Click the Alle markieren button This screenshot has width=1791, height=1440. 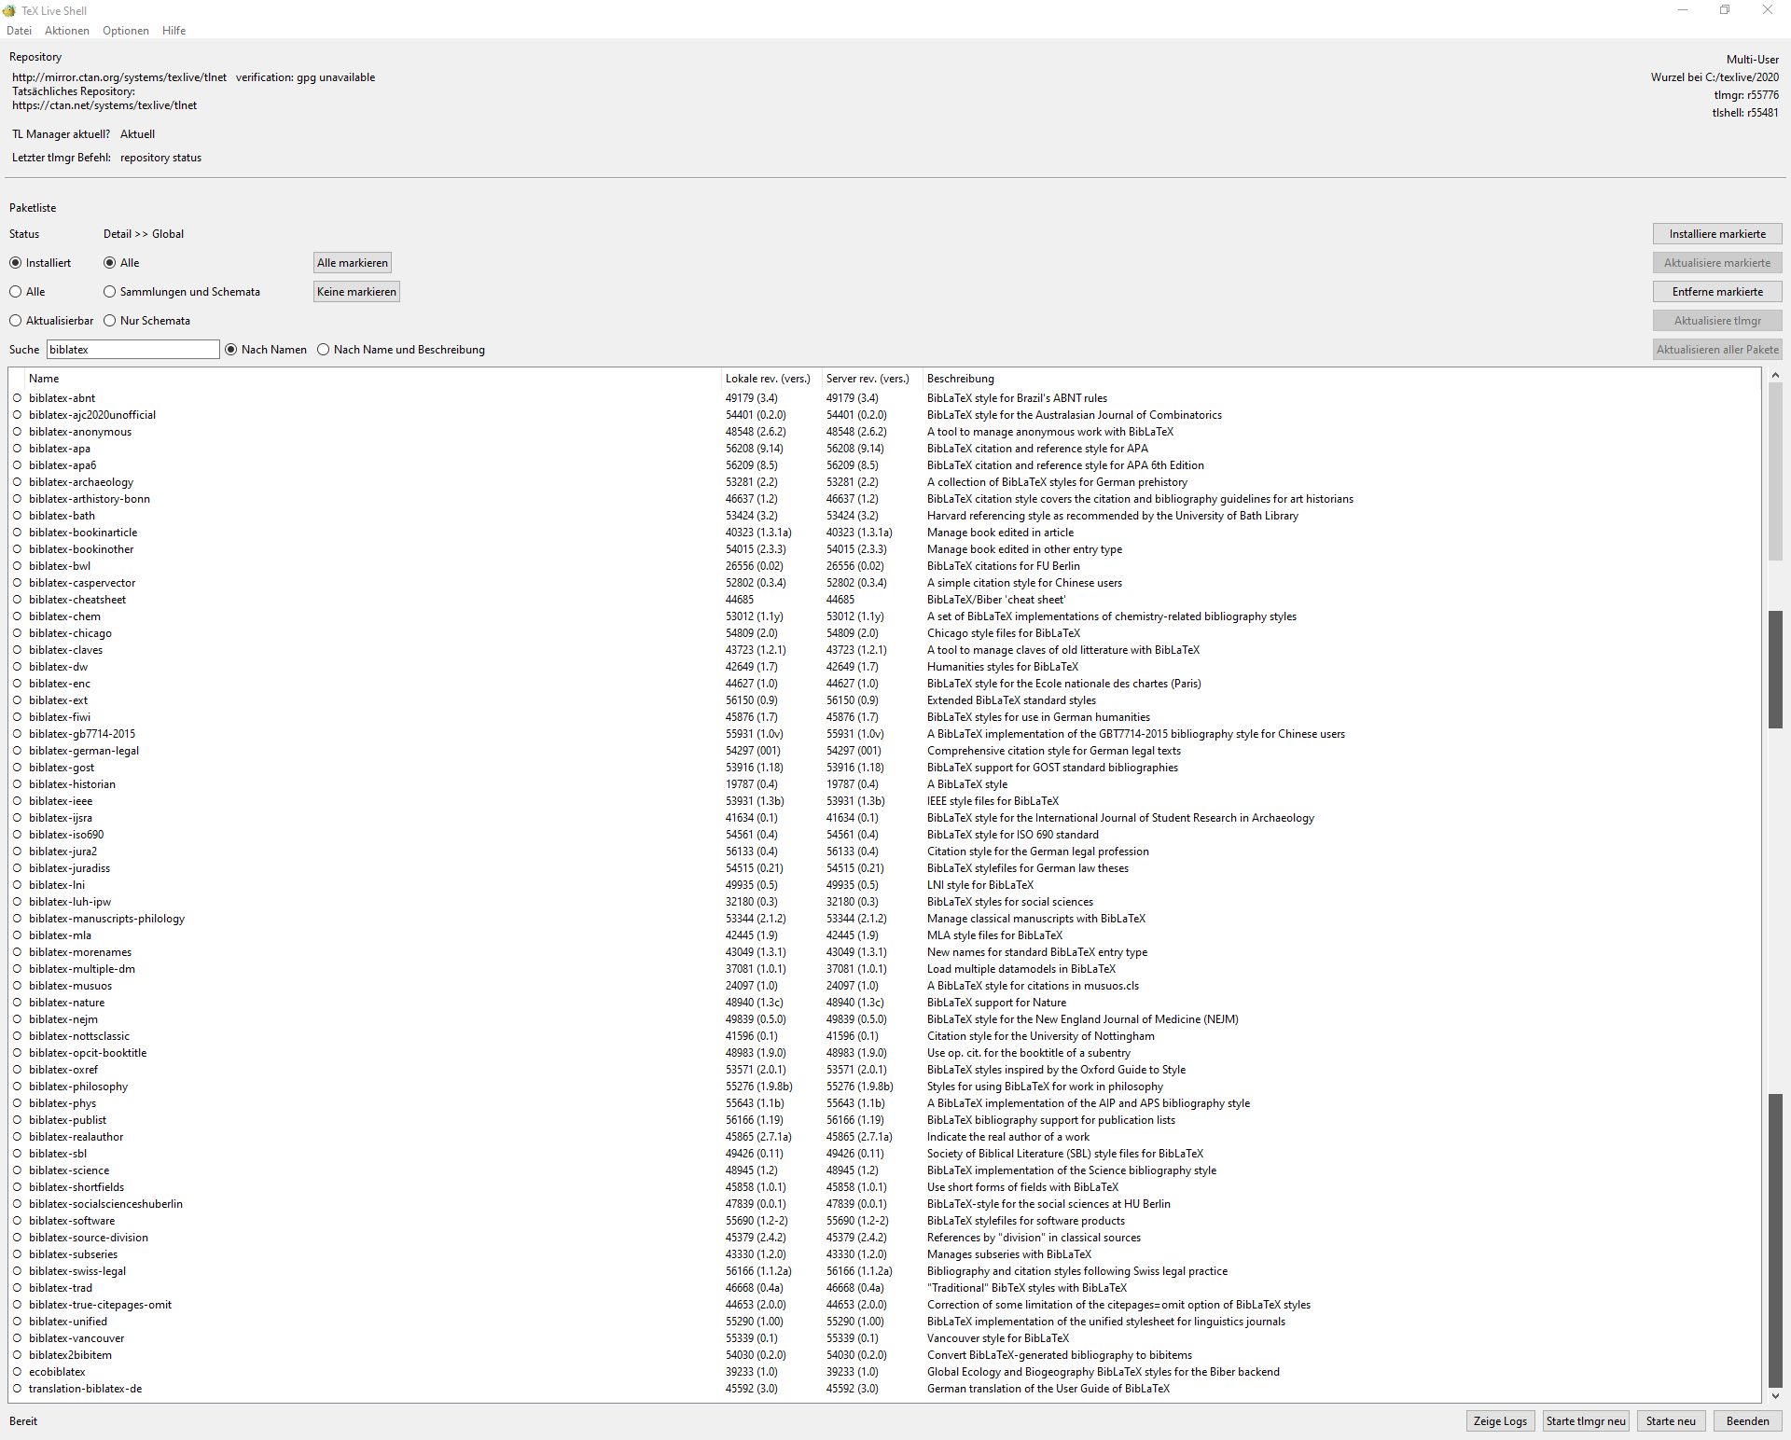click(x=352, y=263)
